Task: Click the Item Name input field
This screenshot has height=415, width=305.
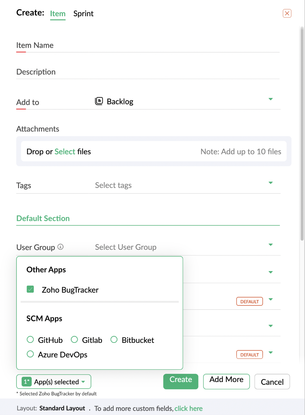Action: 148,45
